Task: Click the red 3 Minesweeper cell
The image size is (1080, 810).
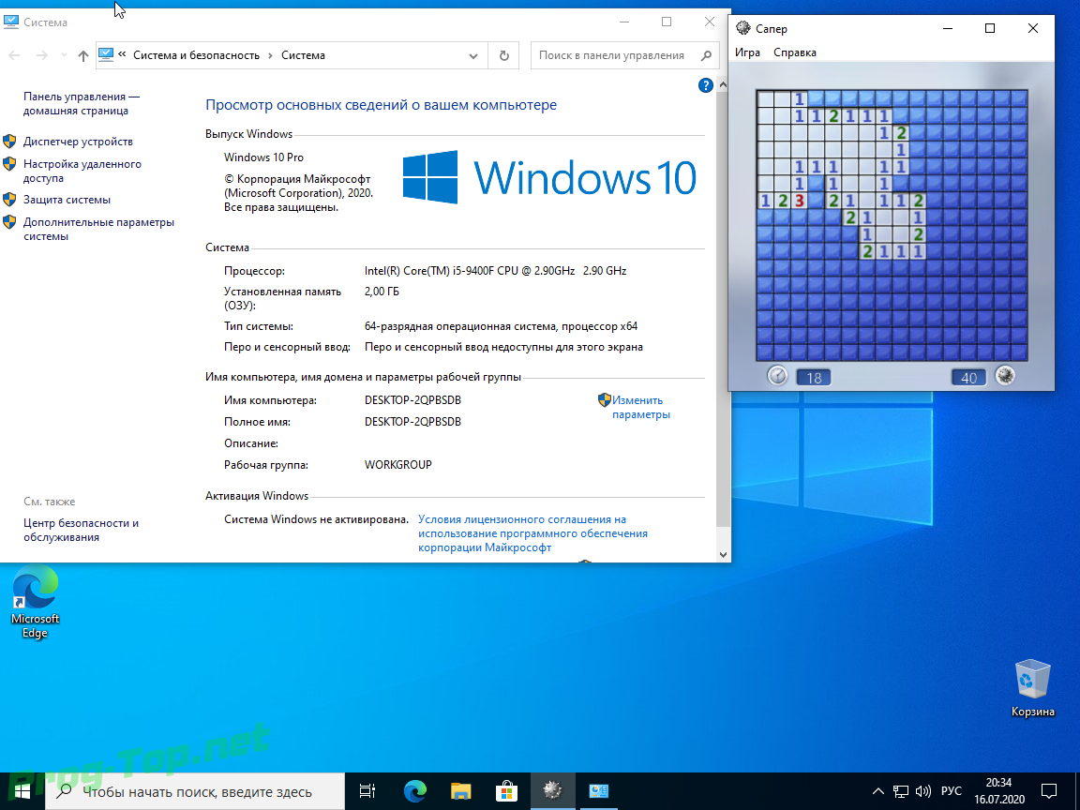Action: 800,202
